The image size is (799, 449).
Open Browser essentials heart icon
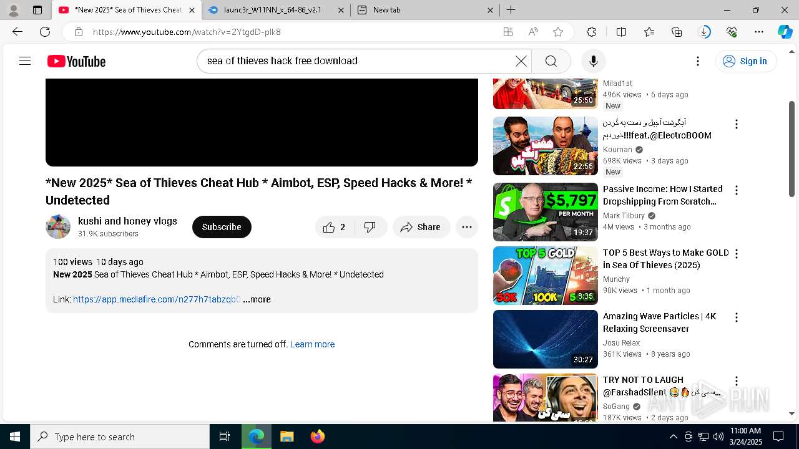pyautogui.click(x=732, y=32)
